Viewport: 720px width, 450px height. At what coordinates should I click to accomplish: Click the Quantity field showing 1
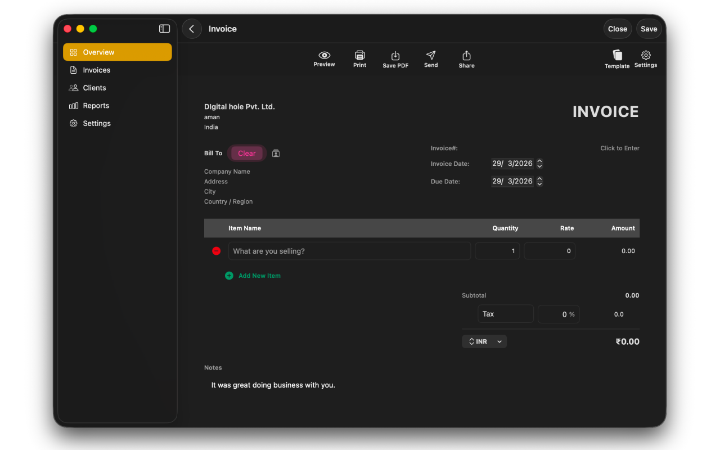[497, 251]
